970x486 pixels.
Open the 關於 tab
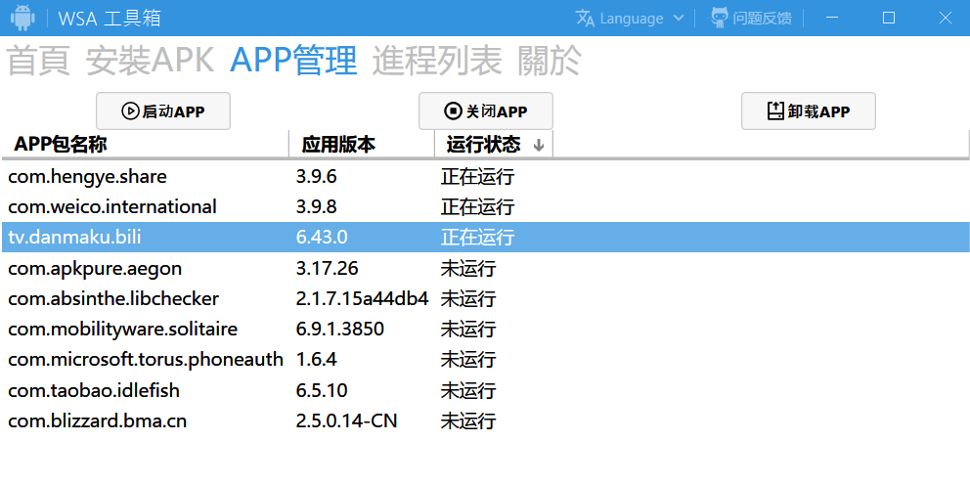click(549, 61)
